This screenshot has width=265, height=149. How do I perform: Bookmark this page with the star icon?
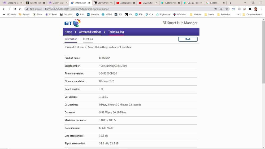click(x=227, y=9)
